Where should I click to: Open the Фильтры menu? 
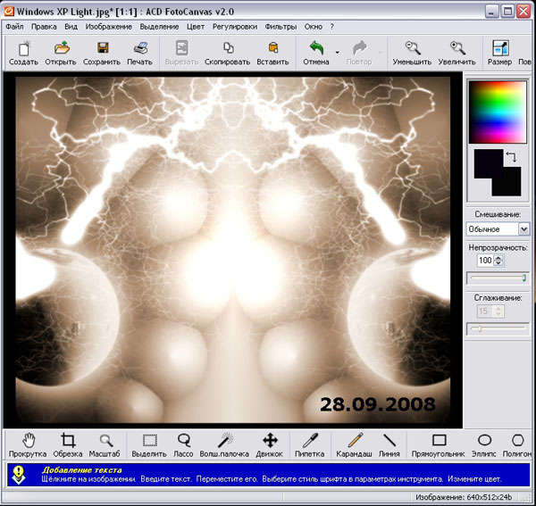281,27
